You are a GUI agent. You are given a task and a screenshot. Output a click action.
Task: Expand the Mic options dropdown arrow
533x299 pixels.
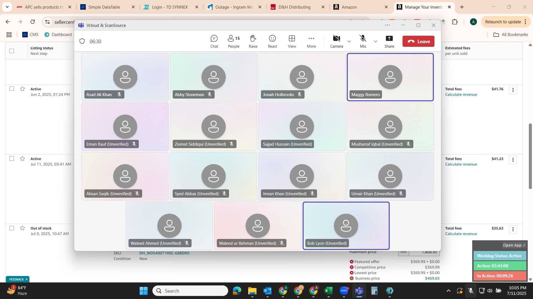click(x=376, y=42)
